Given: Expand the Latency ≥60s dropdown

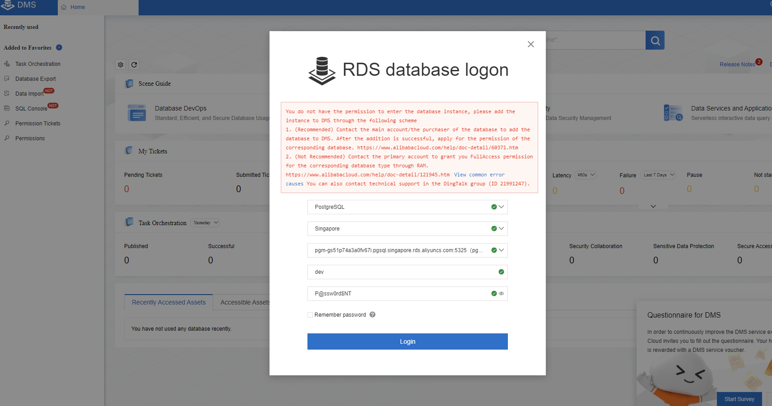Looking at the screenshot, I should click(586, 175).
